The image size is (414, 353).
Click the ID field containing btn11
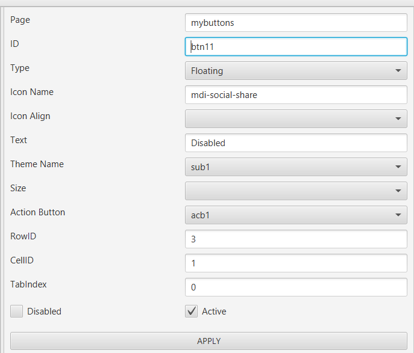(x=296, y=47)
